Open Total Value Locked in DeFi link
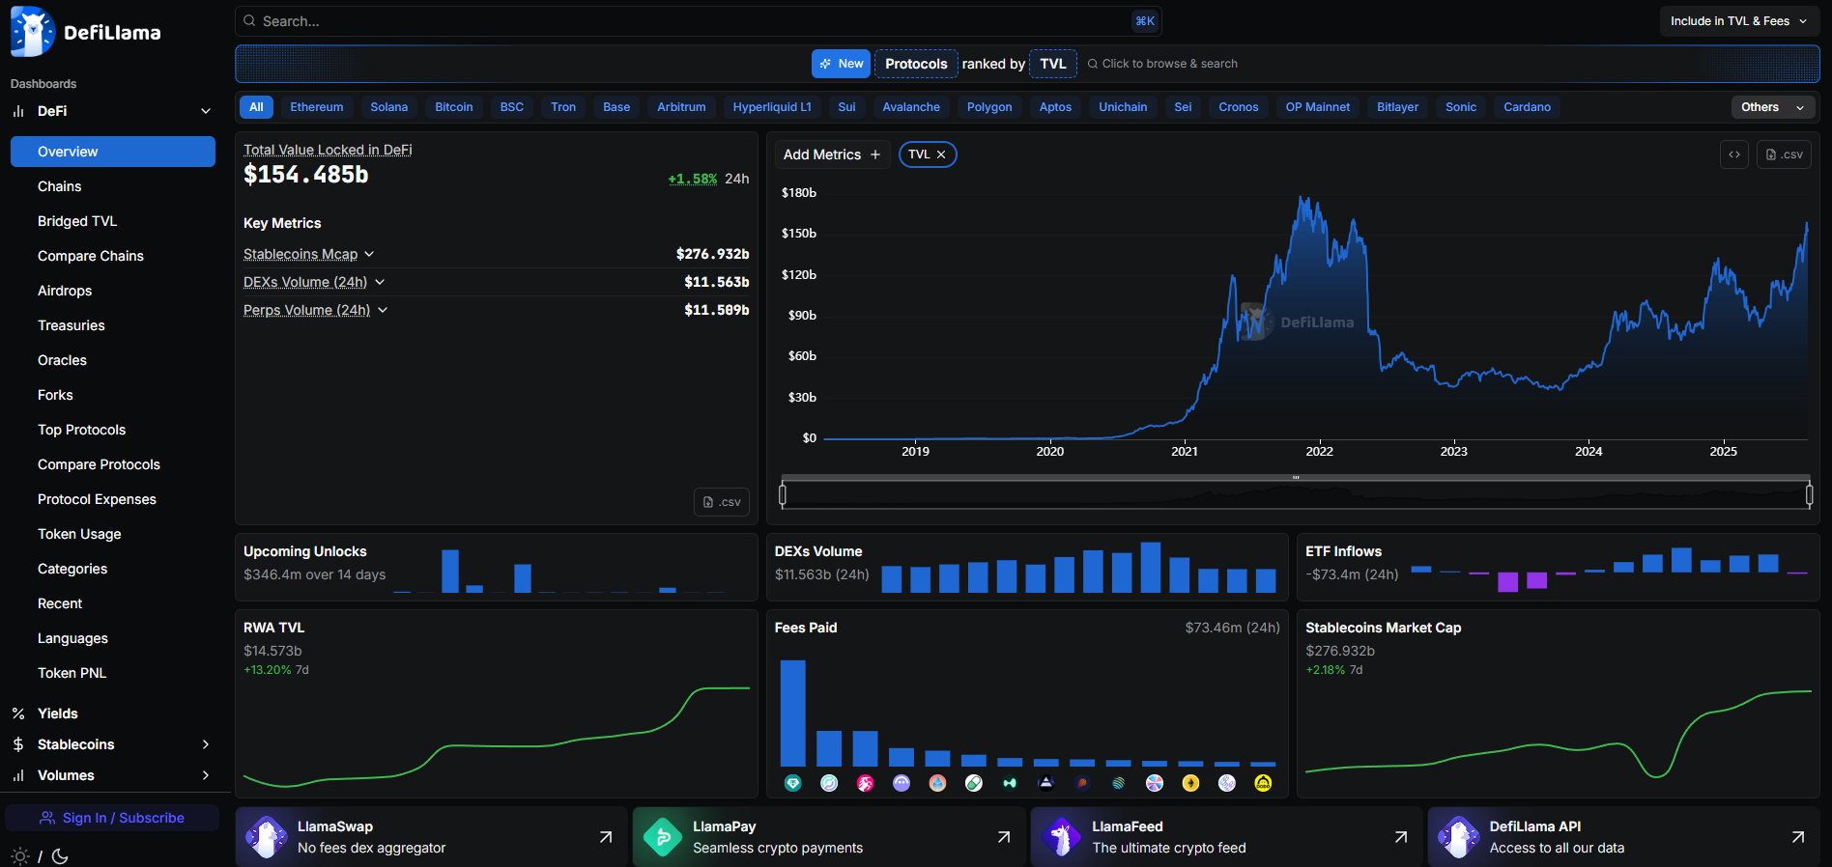Screen dimensions: 1832x867 pyautogui.click(x=328, y=150)
